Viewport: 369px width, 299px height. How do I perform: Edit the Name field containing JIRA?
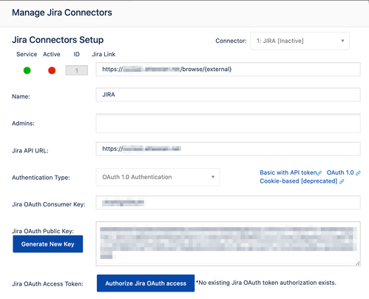(x=228, y=95)
